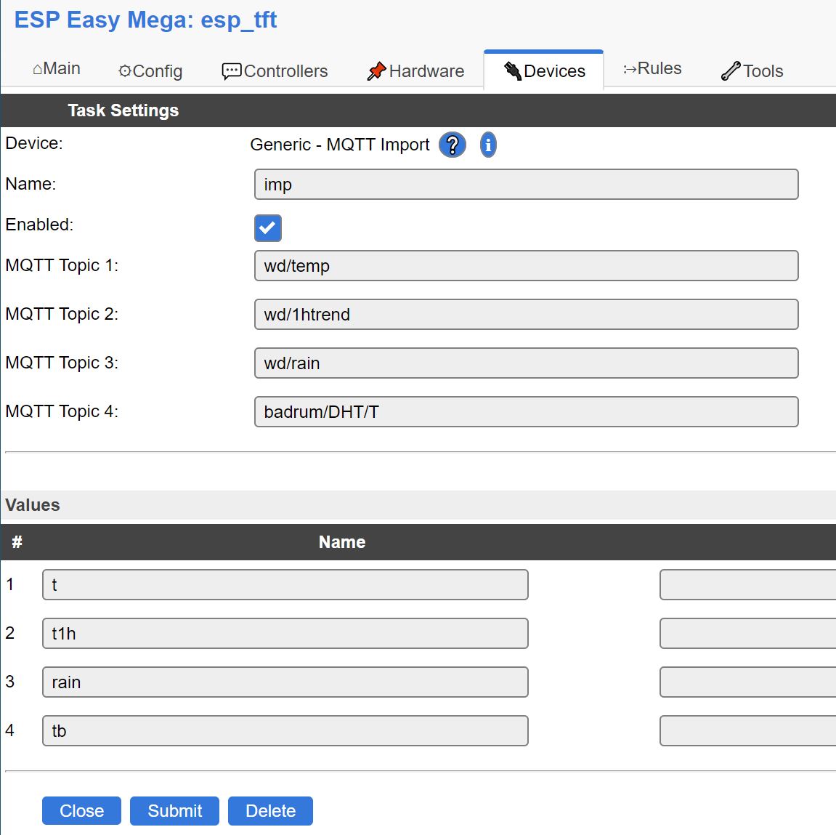Click the 'Task Settings' header text
The image size is (836, 835).
pos(123,110)
